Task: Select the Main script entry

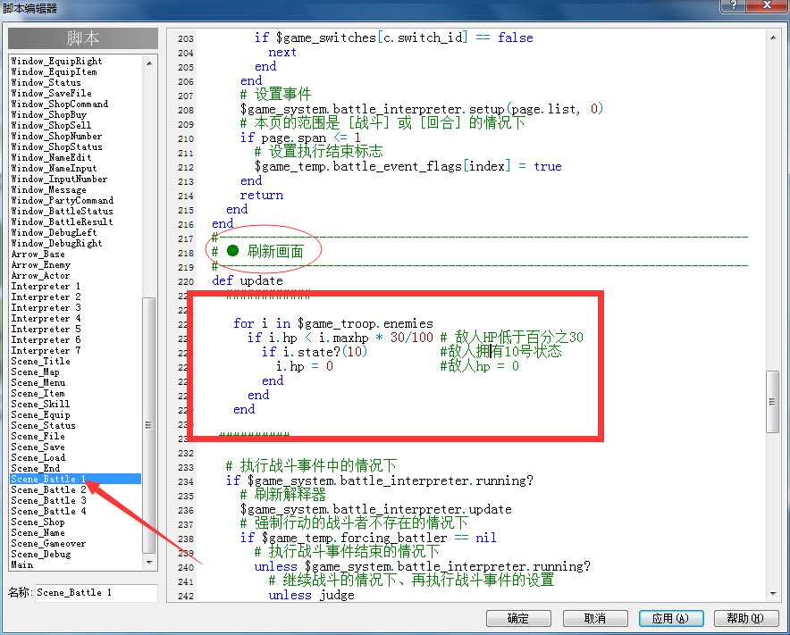Action: click(x=76, y=564)
